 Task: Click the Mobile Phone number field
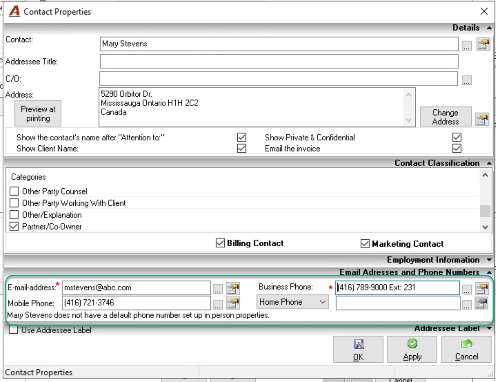click(137, 303)
